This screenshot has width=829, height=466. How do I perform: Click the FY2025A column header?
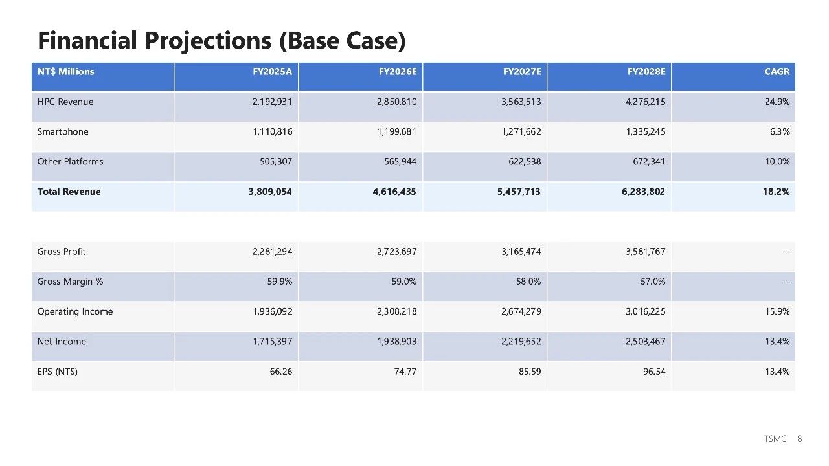coord(272,72)
